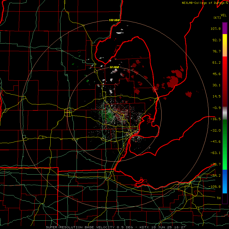The width and height of the screenshot is (229, 229).
Task: Click the TH legend label
Action: coord(219,198)
